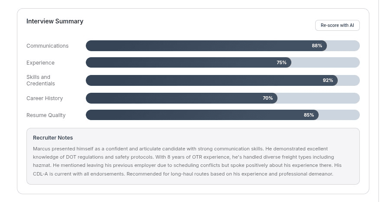388x202 pixels.
Task: Click the 75% Experience value
Action: (x=281, y=62)
